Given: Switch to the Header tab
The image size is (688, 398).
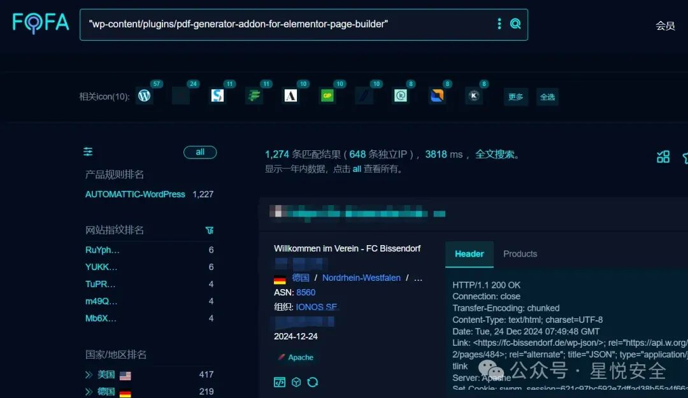Looking at the screenshot, I should (x=469, y=254).
